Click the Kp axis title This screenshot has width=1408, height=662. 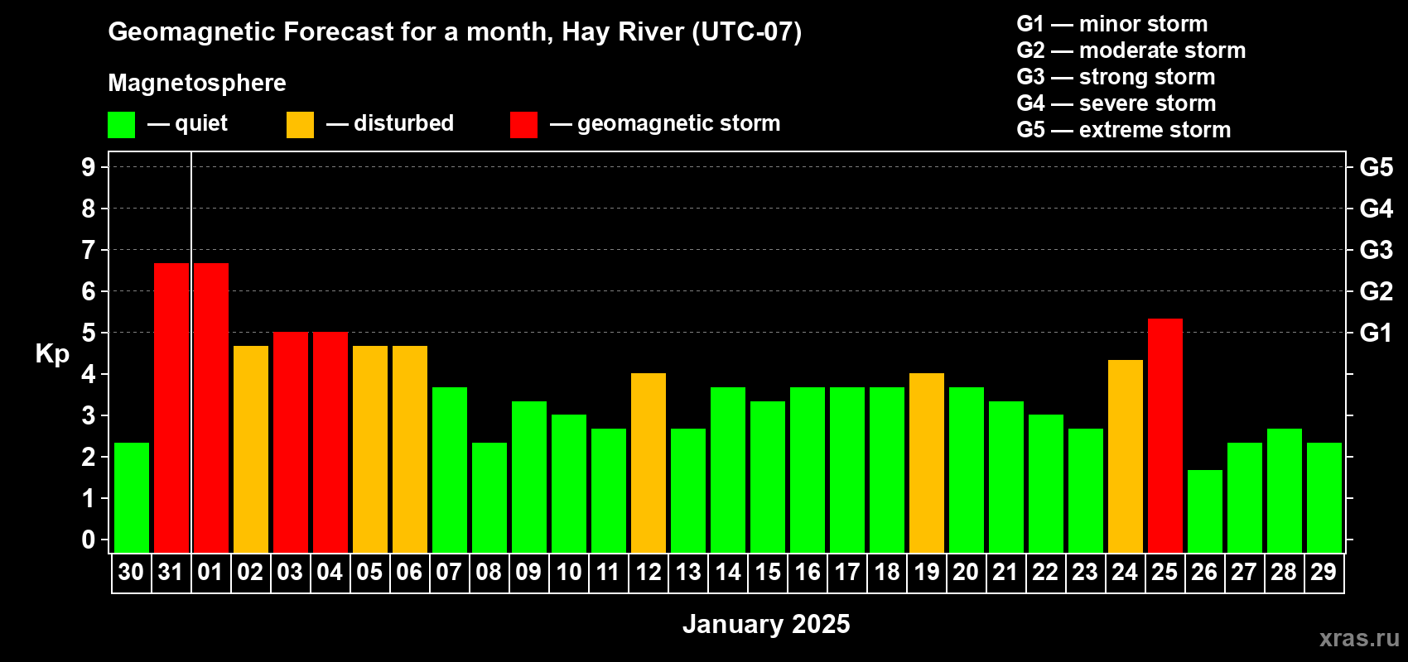click(x=52, y=354)
